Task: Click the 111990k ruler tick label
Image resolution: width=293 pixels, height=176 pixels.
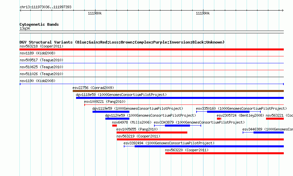Action: (203, 13)
